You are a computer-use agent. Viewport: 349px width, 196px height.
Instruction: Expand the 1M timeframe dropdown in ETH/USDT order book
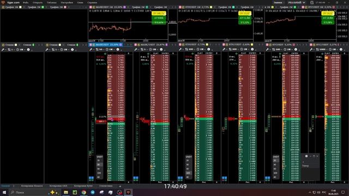coord(245,50)
